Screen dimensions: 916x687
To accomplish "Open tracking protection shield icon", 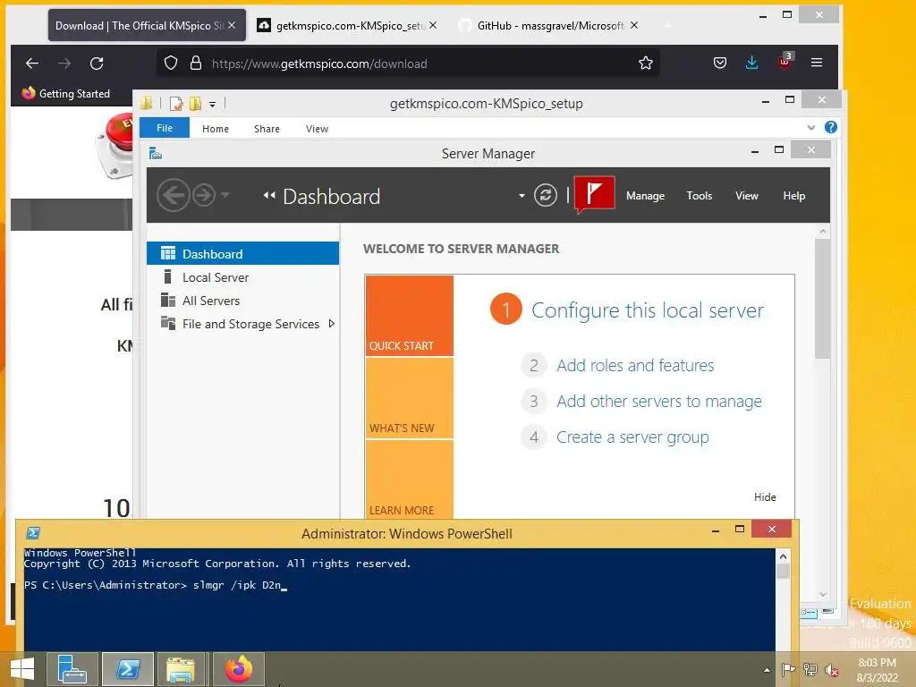I will click(171, 64).
